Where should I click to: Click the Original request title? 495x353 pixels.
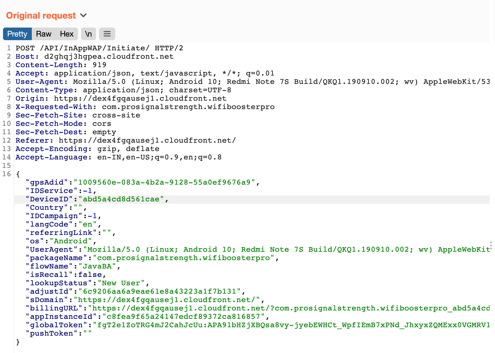[41, 16]
